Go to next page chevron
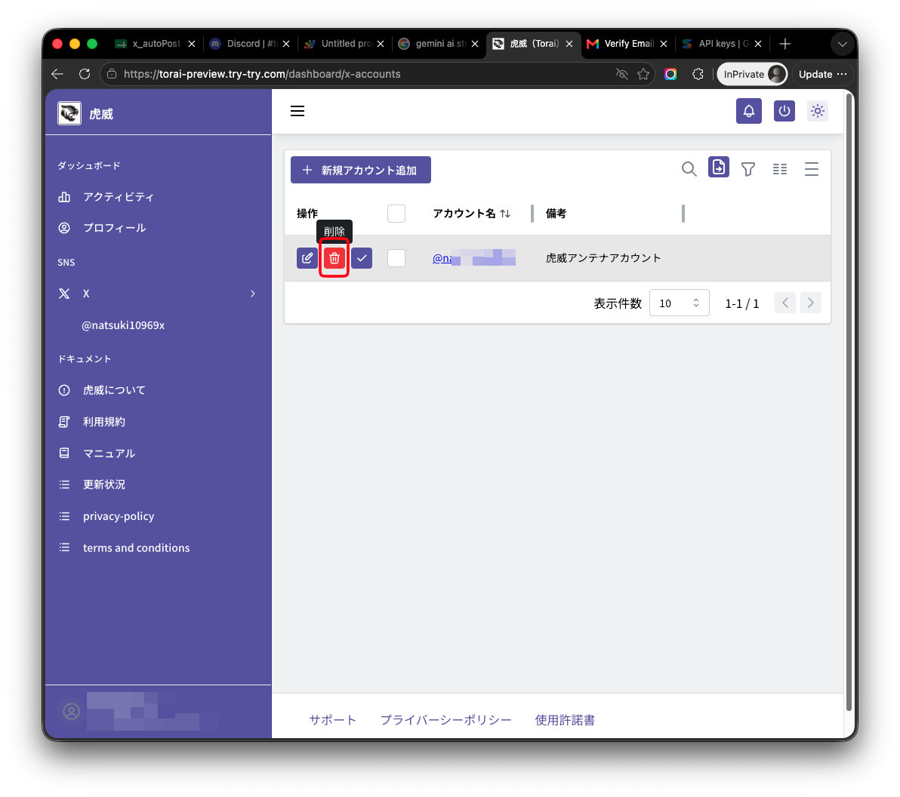The height and width of the screenshot is (797, 900). point(810,303)
